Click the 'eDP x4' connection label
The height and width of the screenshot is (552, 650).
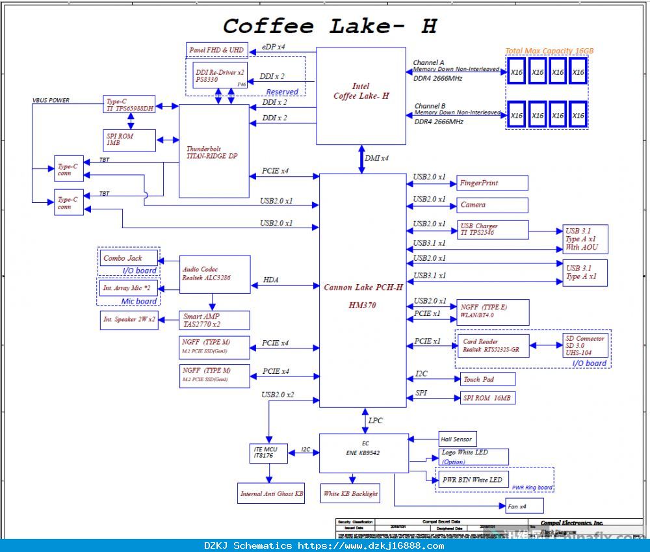[x=273, y=47]
